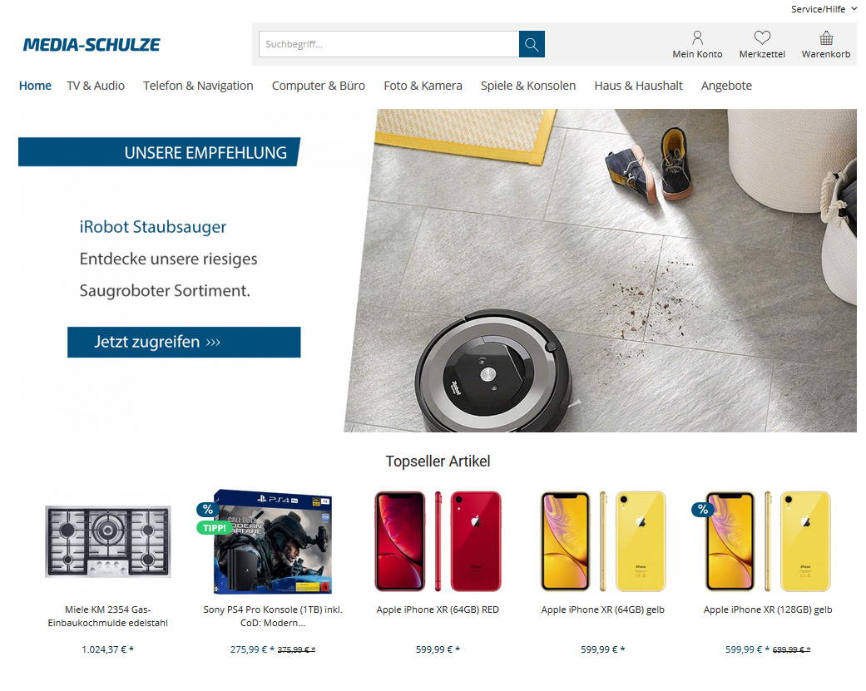
Task: Open the Miele KM 2354 gas hob thumbnail
Action: tap(107, 541)
